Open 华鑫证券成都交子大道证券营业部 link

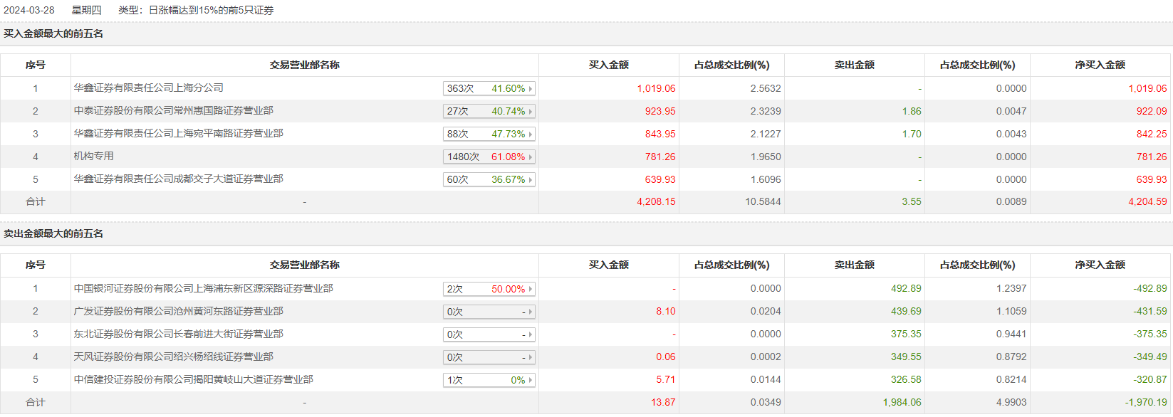click(179, 179)
